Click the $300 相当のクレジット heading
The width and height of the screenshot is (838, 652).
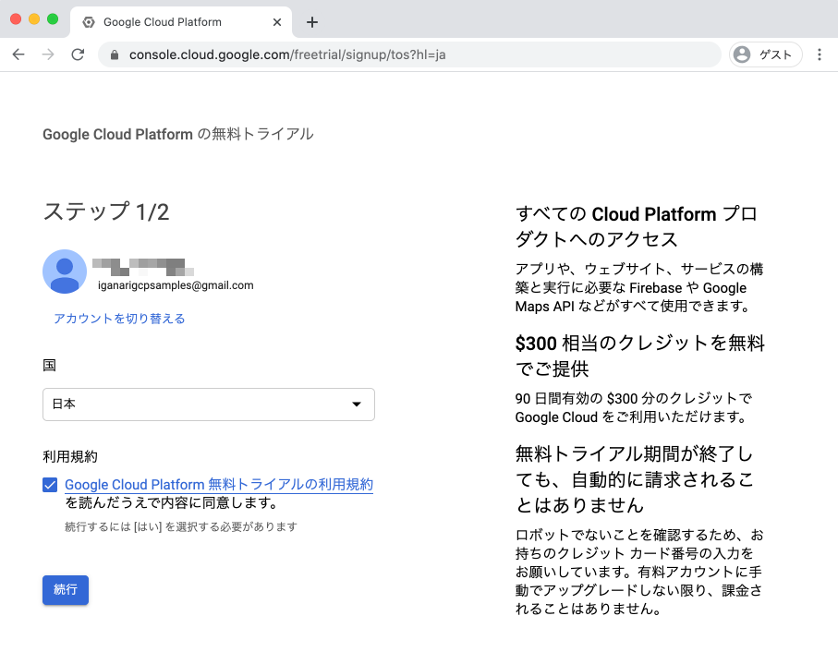click(639, 356)
